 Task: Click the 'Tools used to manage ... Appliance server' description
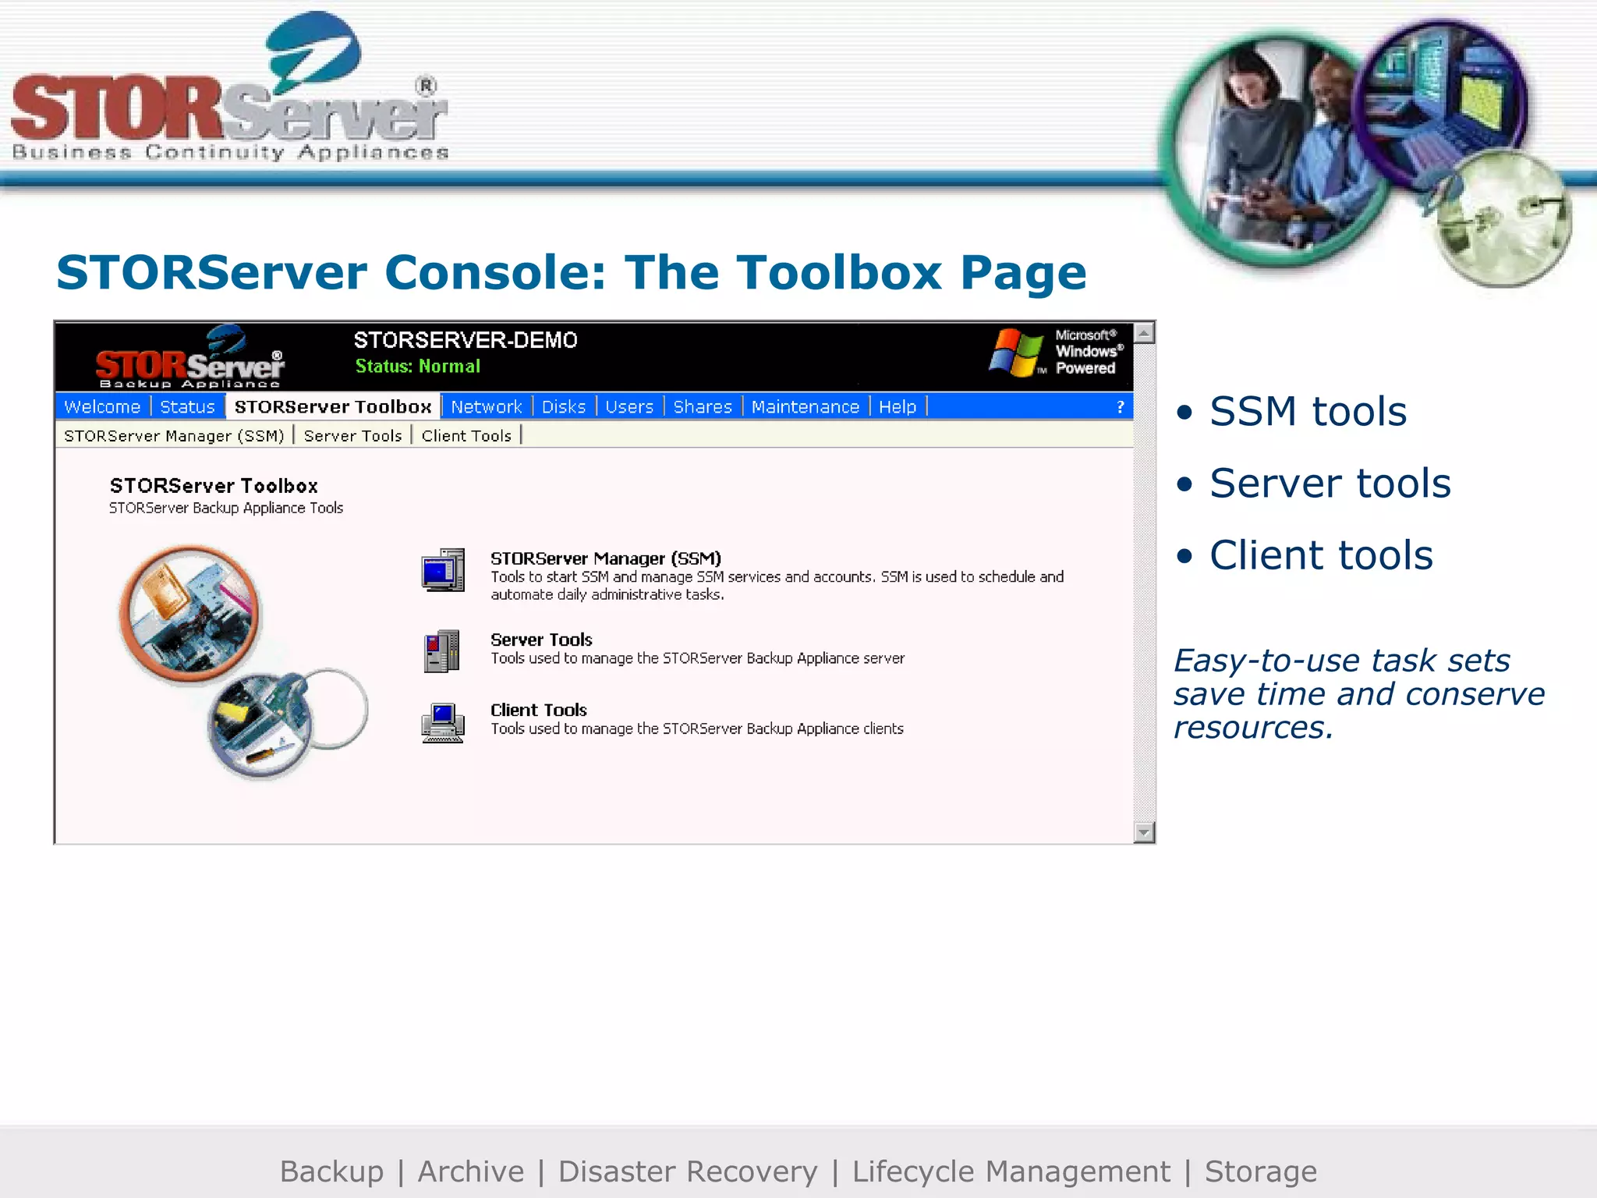[x=697, y=658]
